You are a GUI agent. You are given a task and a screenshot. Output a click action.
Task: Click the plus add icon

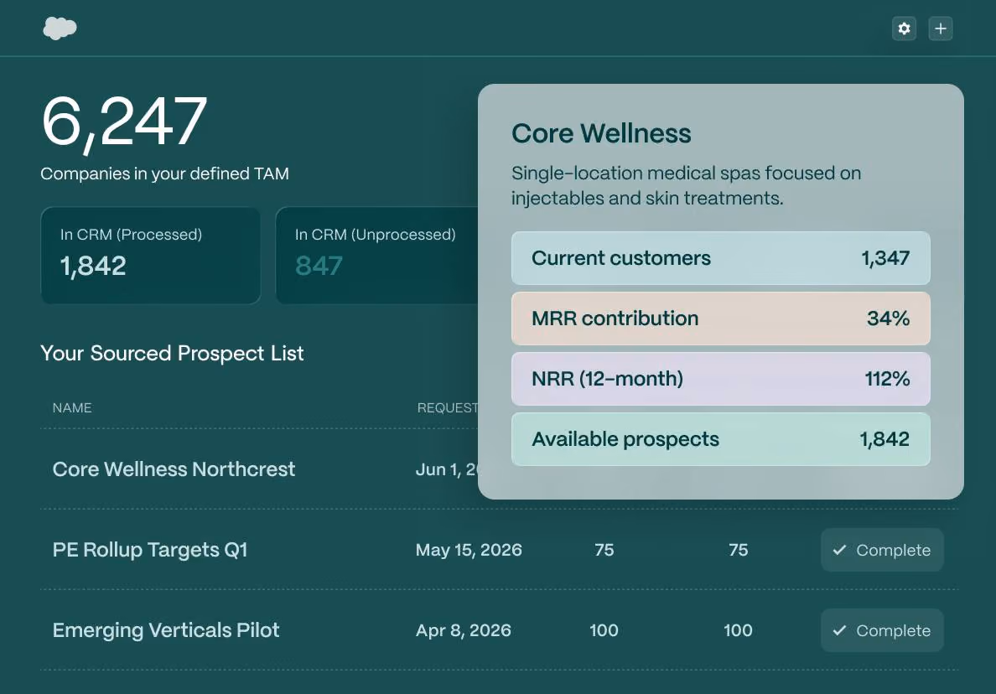pos(940,28)
